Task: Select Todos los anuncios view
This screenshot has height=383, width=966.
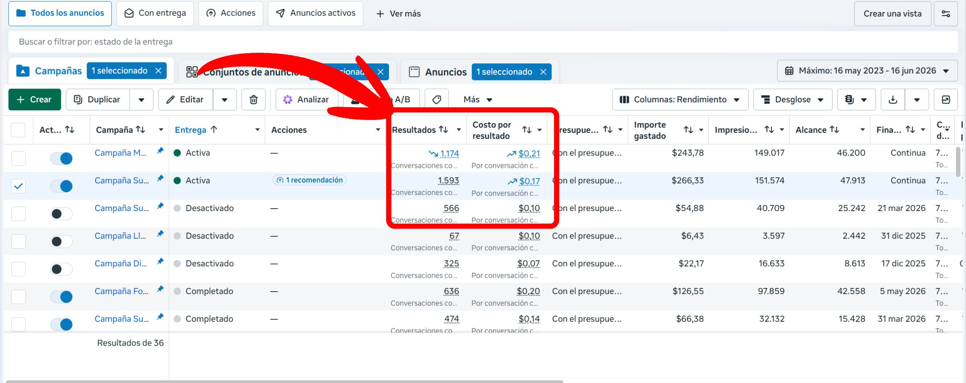Action: [x=60, y=13]
